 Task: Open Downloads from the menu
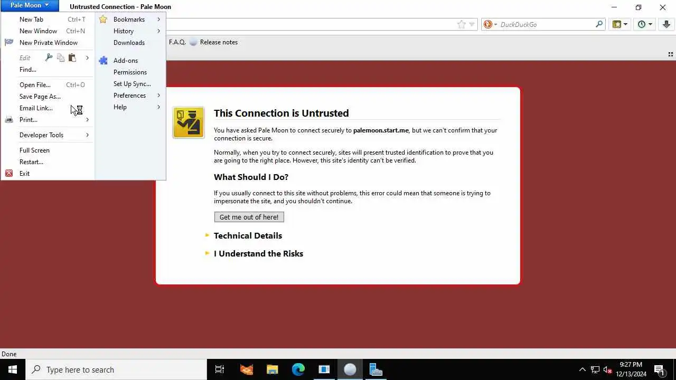[x=130, y=43]
